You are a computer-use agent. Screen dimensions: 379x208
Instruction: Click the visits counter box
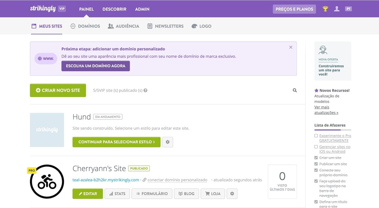(282, 181)
